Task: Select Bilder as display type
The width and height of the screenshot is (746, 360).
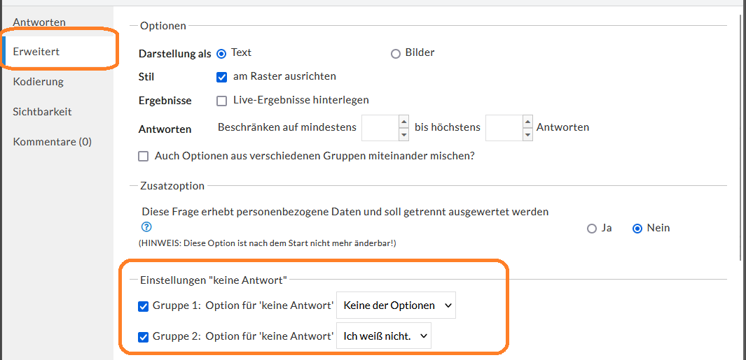Action: tap(395, 54)
